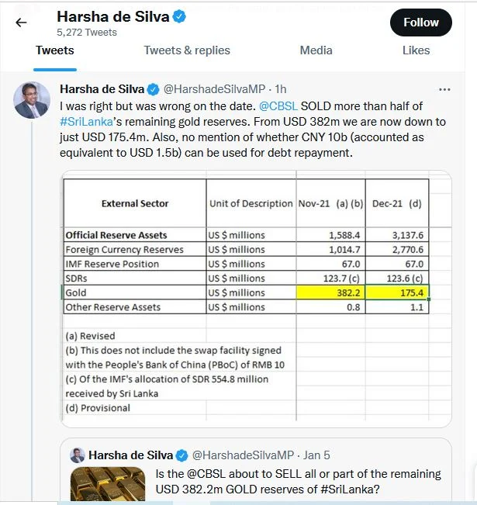Open the #SriLanka hashtag link
This screenshot has height=505, width=477.
coord(86,122)
